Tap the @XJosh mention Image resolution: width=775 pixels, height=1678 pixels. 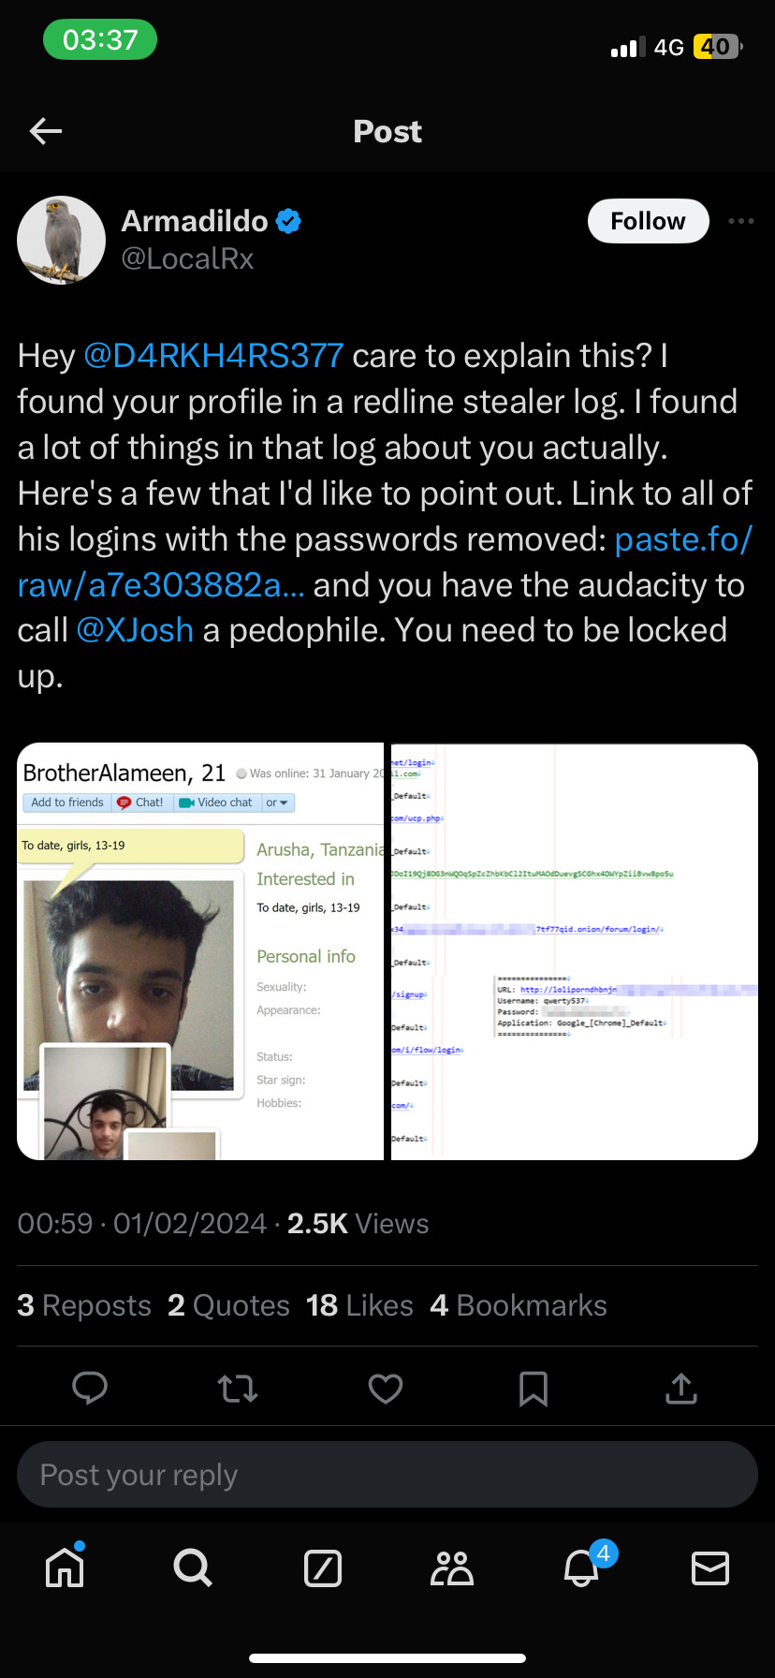click(135, 630)
